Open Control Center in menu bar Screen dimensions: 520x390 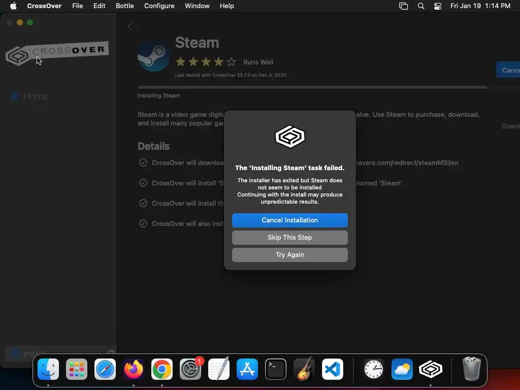tap(438, 6)
